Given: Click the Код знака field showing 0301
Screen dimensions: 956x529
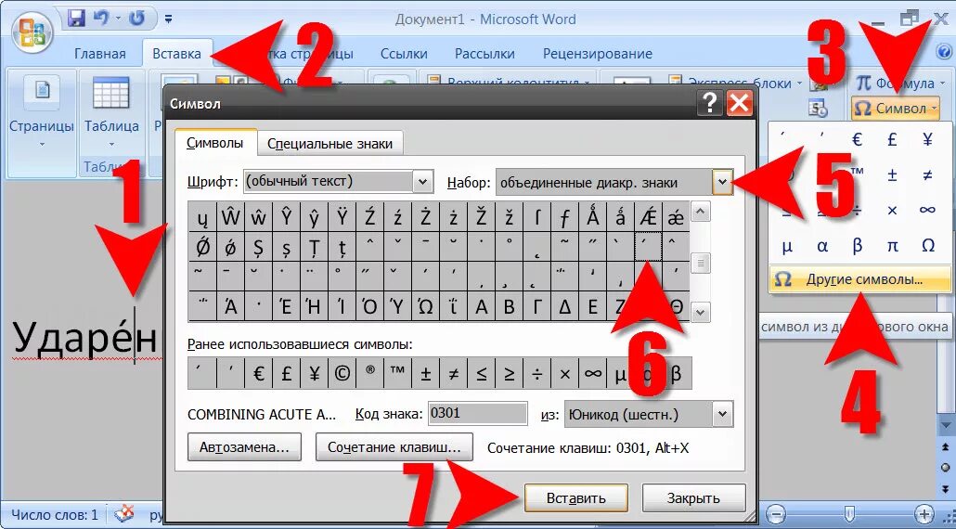Looking at the screenshot, I should tap(477, 413).
